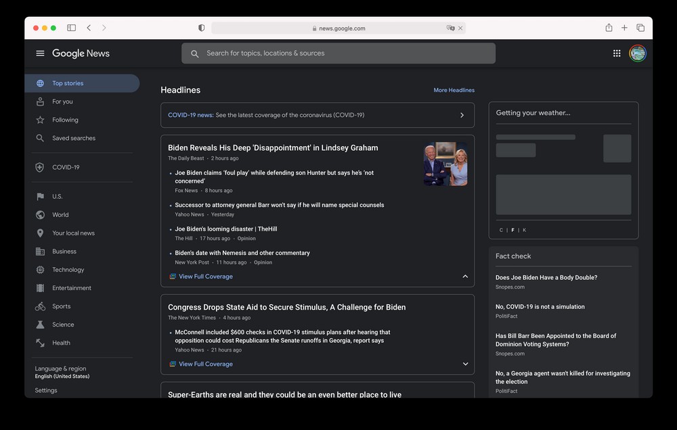Open McConnell $600 checks article
This screenshot has height=430, width=677.
[x=282, y=337]
